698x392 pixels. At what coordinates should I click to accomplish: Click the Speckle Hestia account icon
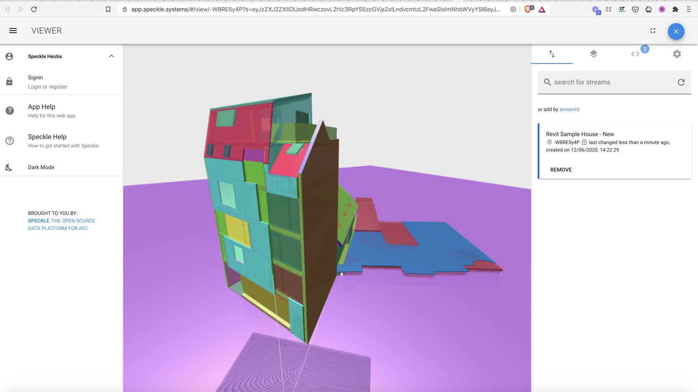9,56
